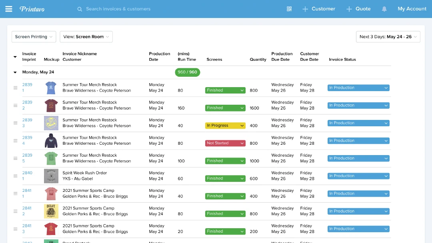Change Screens status for 2839 imprint 5

pos(225,161)
